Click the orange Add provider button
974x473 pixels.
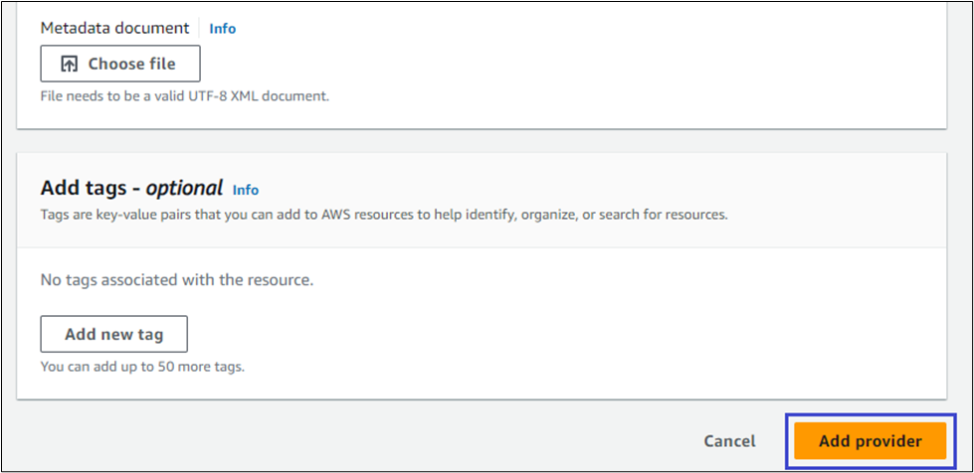click(x=870, y=441)
